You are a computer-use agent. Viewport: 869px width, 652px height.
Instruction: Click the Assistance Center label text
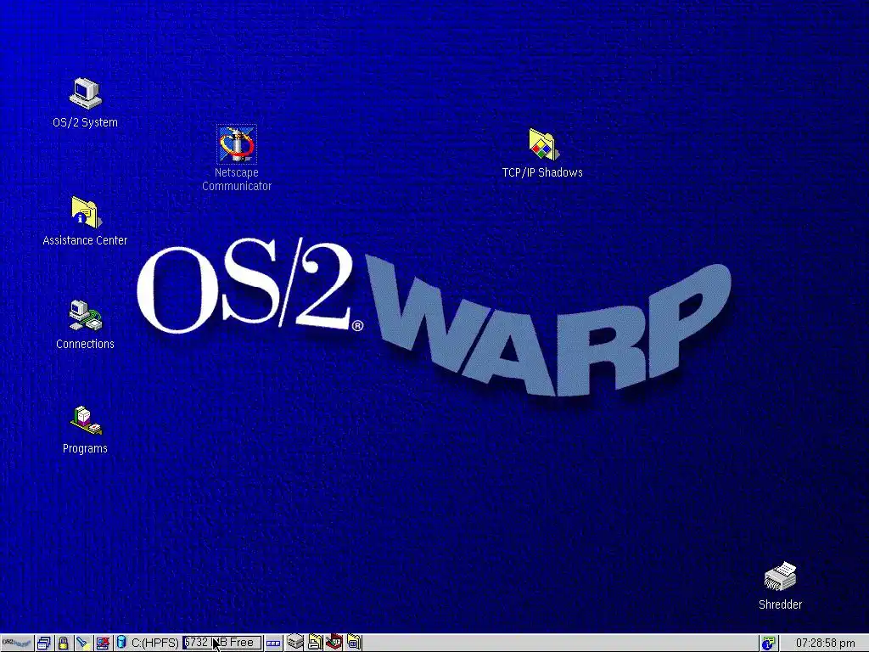85,240
